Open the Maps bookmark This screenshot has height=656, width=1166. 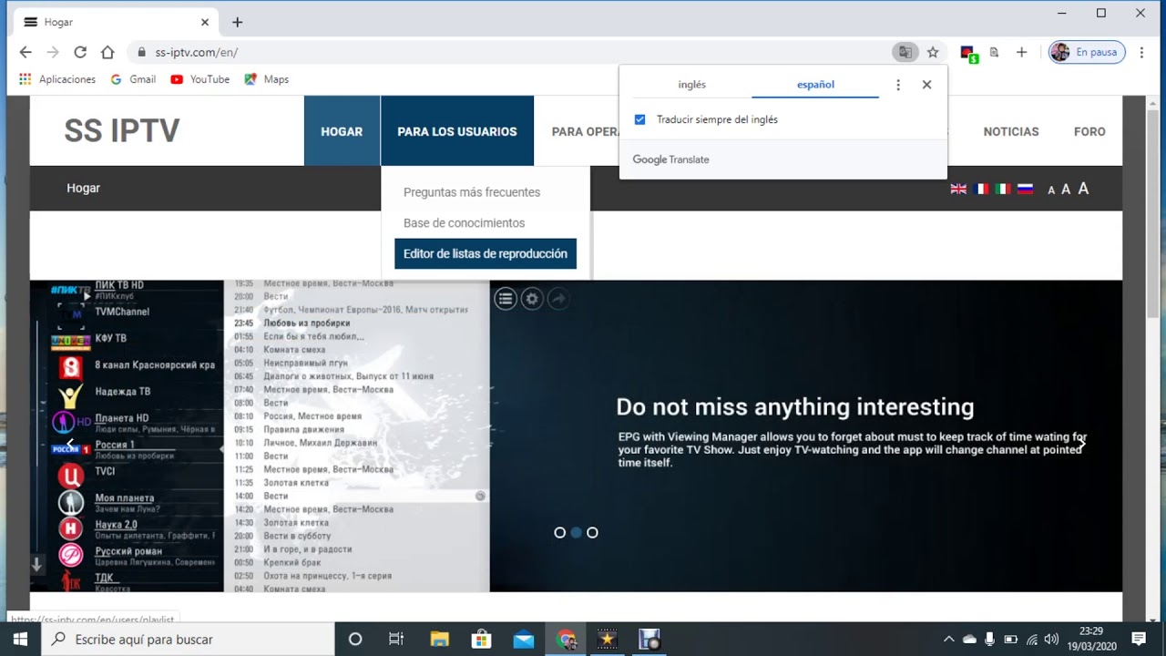coord(266,79)
